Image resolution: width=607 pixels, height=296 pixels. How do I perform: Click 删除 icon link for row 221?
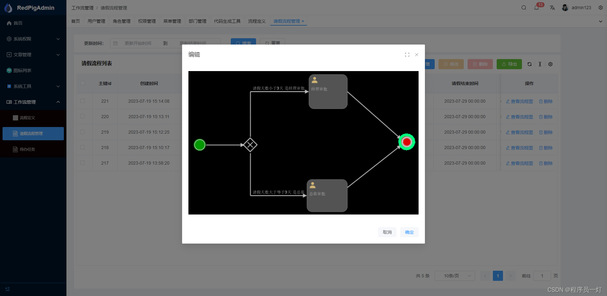546,101
